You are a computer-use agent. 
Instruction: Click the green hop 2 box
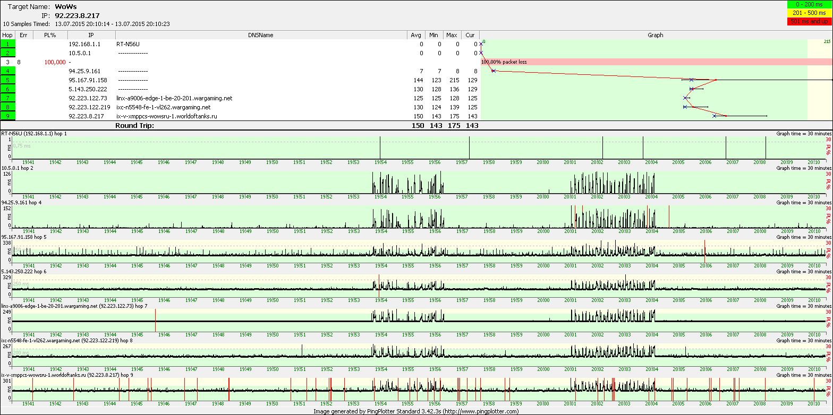pyautogui.click(x=8, y=53)
